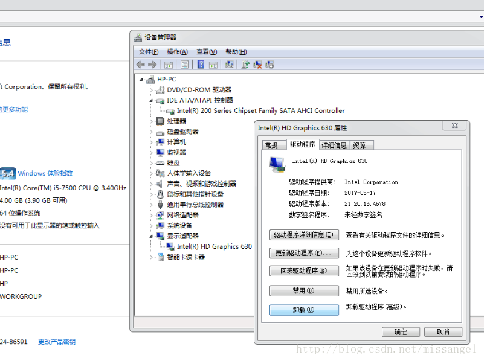Image resolution: width=484 pixels, height=361 pixels.
Task: Click the Forward arrow in Device Manager toolbar
Action: (x=152, y=65)
